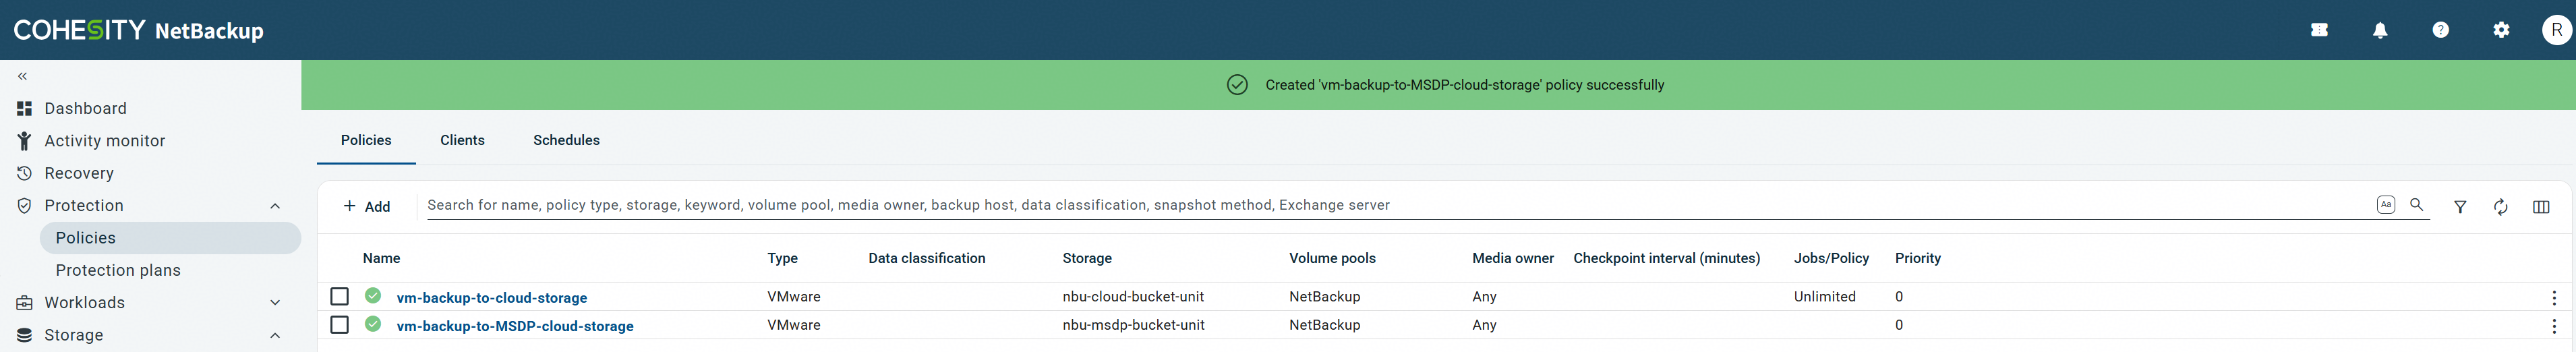This screenshot has height=352, width=2576.
Task: Sort by Storage column header
Action: point(1087,258)
